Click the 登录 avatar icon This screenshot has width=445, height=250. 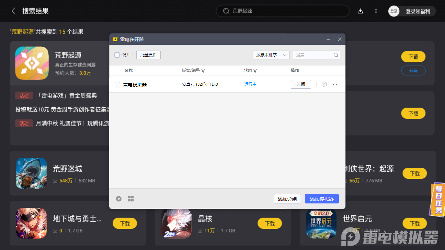[393, 11]
